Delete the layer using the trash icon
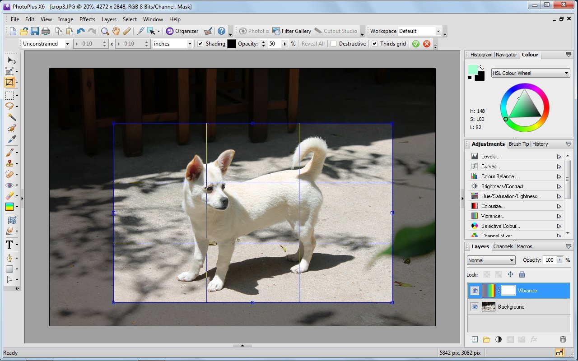Image resolution: width=578 pixels, height=361 pixels. pos(563,339)
